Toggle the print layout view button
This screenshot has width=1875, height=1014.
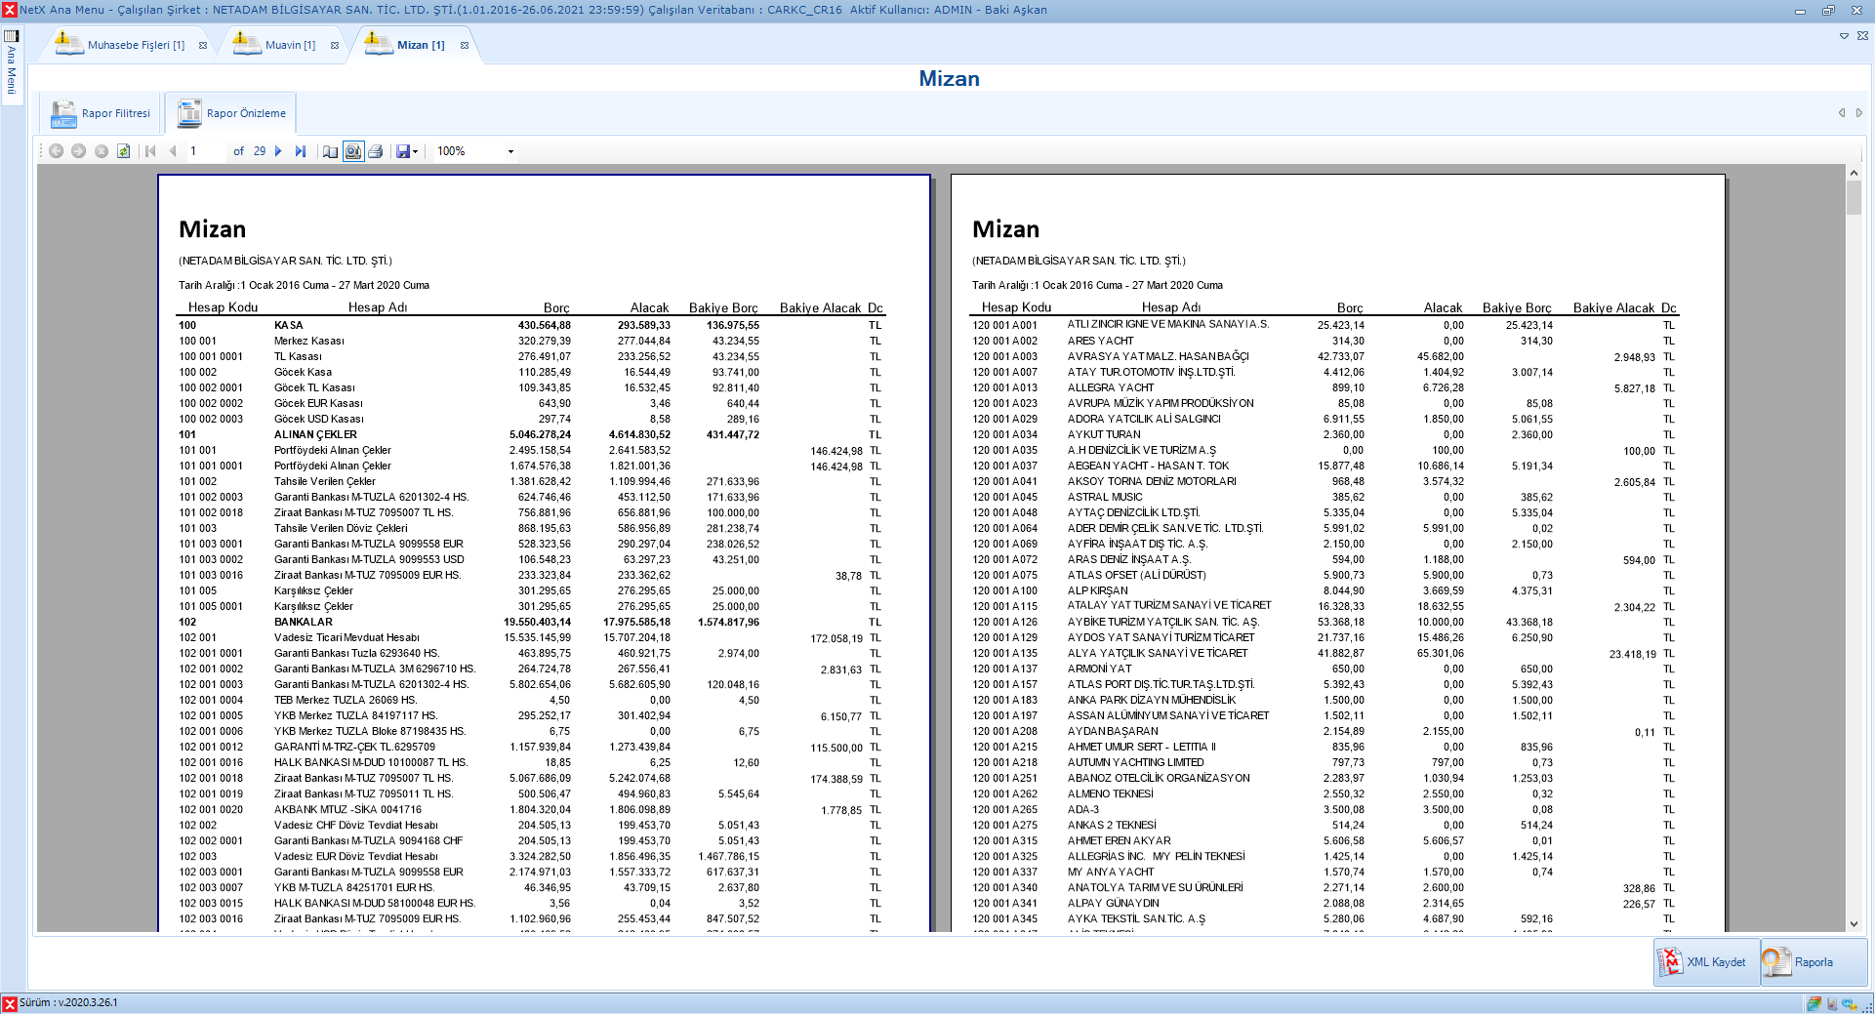(353, 151)
